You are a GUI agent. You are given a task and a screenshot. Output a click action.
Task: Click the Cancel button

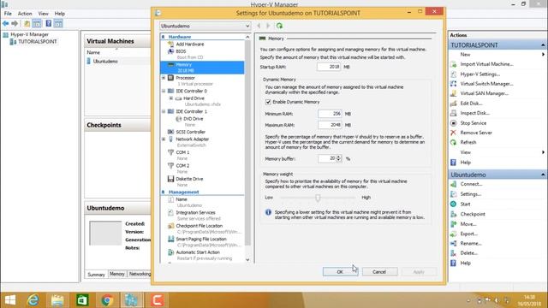(x=379, y=272)
